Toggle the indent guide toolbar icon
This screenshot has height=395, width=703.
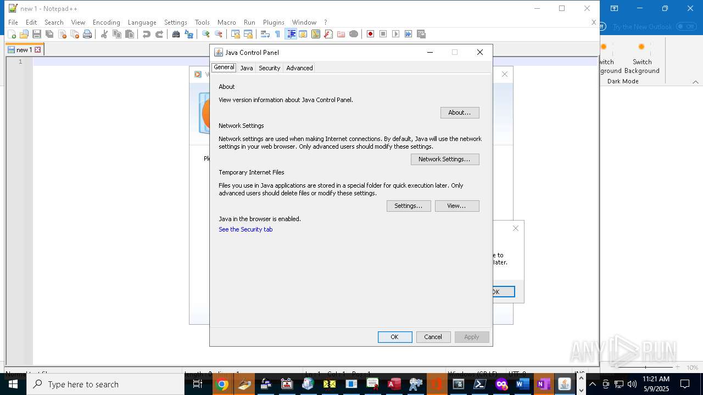pos(291,34)
